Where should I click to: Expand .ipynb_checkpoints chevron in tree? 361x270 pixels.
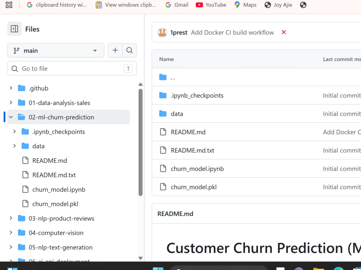pyautogui.click(x=14, y=131)
